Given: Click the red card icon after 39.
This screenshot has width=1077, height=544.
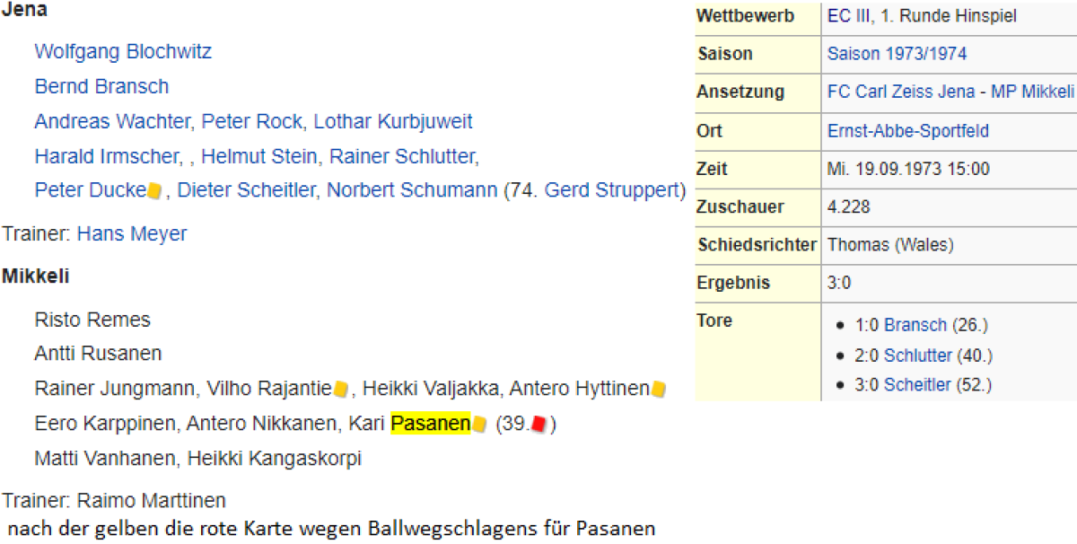Looking at the screenshot, I should coord(539,424).
